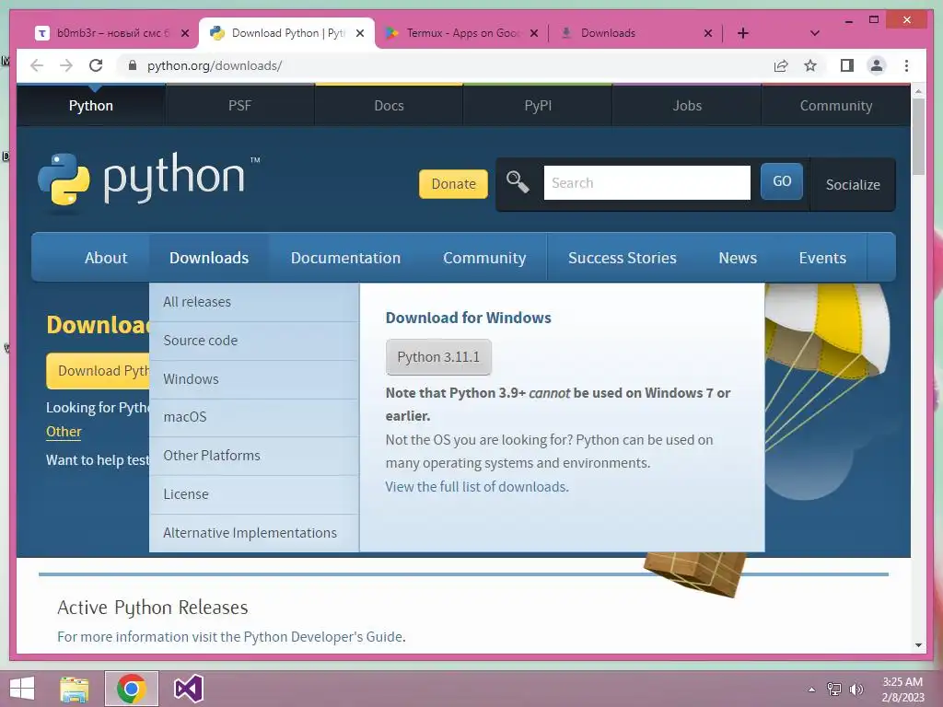
Task: Select the Python top-bar tab
Action: [91, 105]
